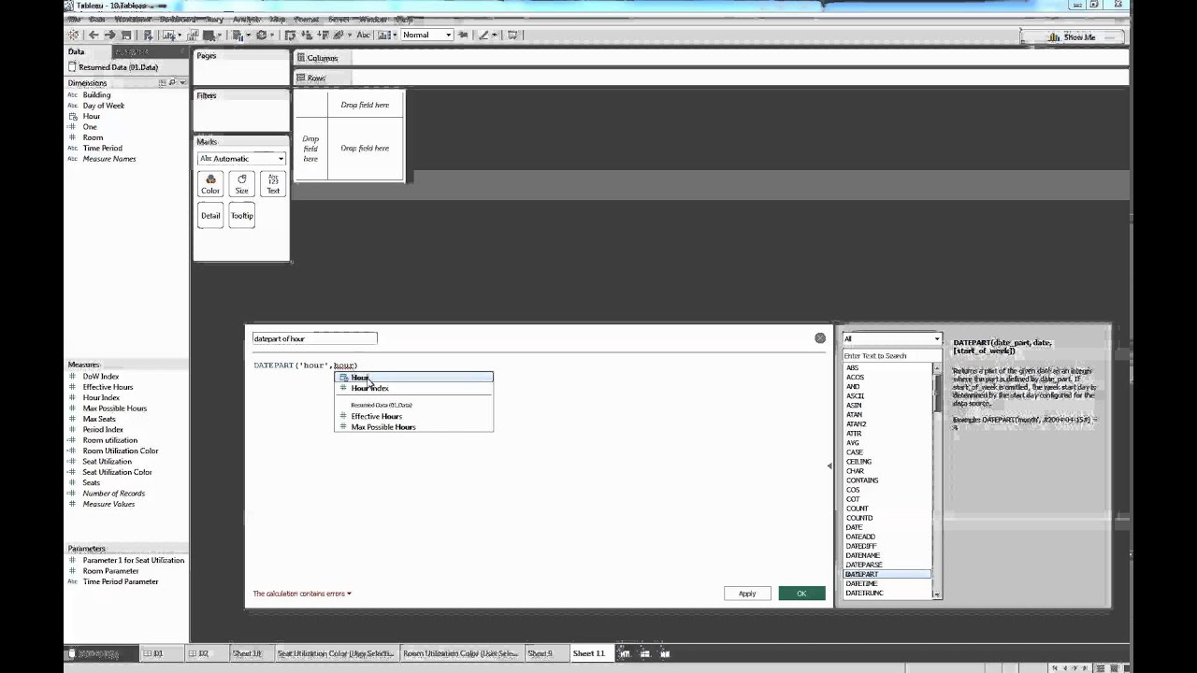
Task: Open the Automatic mark type dropdown
Action: pyautogui.click(x=241, y=159)
